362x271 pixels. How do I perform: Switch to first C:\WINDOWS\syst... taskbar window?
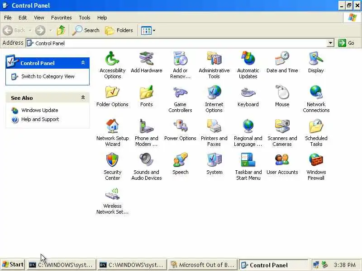62,265
